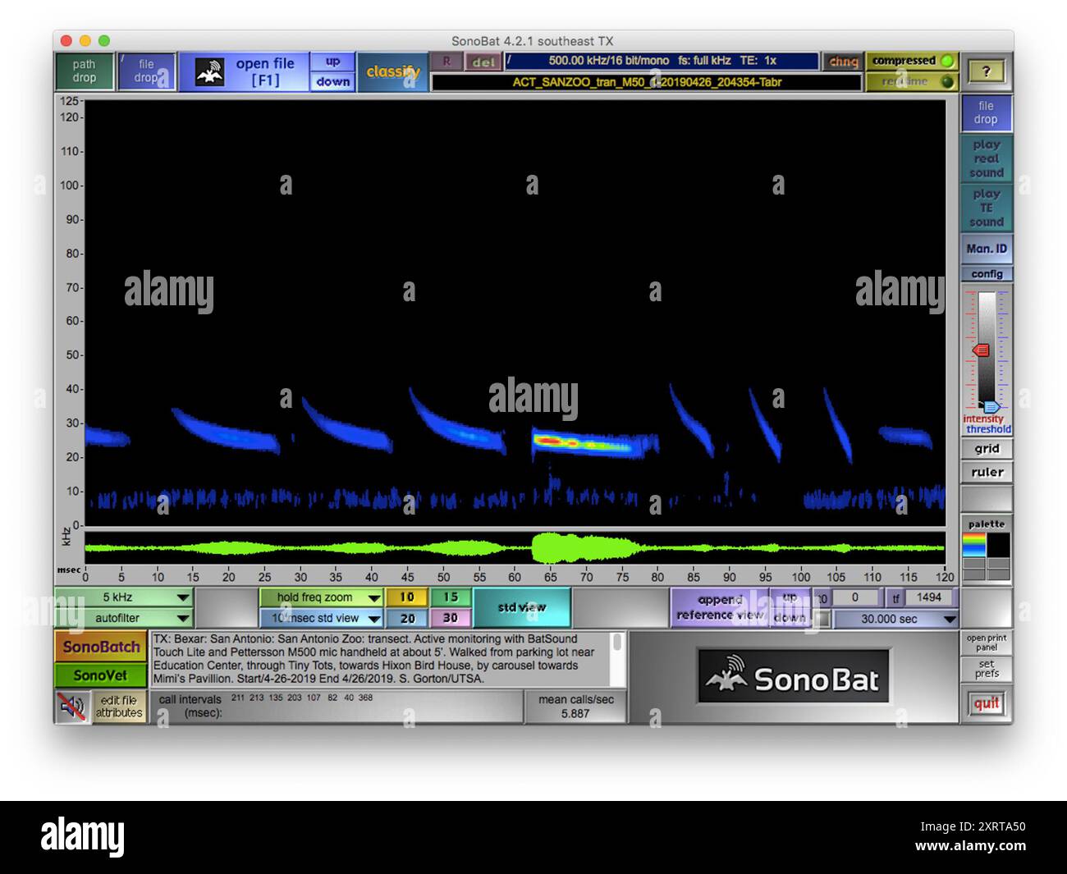The height and width of the screenshot is (874, 1067).
Task: Select the 15 zoom preset
Action: [451, 597]
